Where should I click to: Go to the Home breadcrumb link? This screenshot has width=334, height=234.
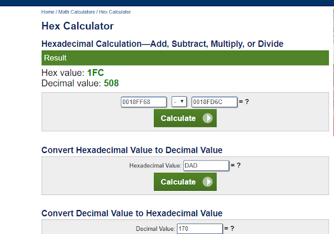tap(47, 12)
